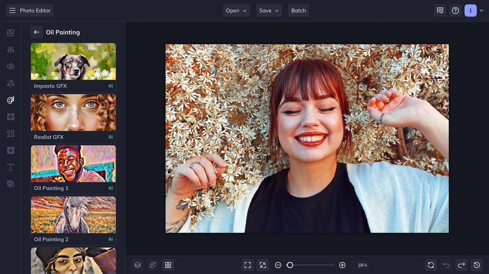This screenshot has height=274, width=489.
Task: Open the feedback comment icon
Action: (x=440, y=10)
